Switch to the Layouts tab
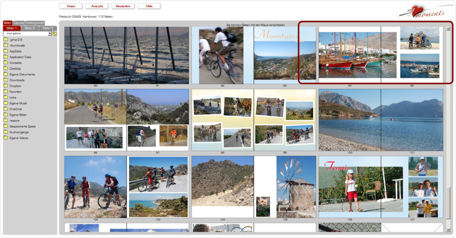Viewport: 456px width, 238px height. (19, 23)
